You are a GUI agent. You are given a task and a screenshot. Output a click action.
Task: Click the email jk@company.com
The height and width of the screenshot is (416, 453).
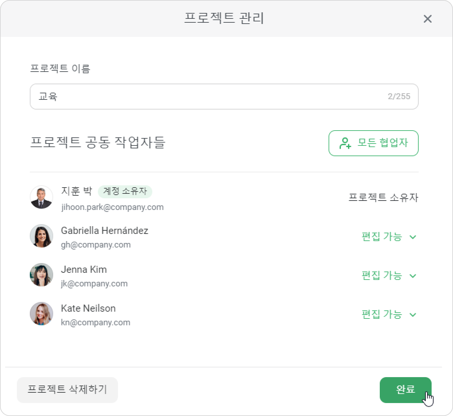(x=94, y=283)
